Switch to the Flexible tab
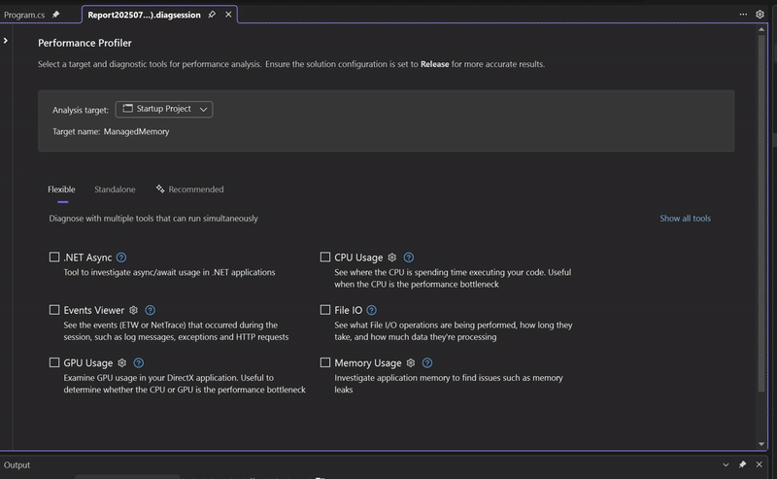777x479 pixels. (x=61, y=189)
